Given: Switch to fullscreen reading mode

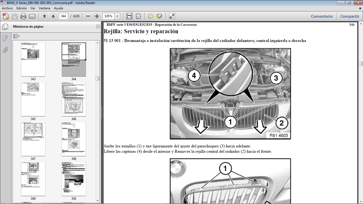Looking at the screenshot, I should pos(171,16).
